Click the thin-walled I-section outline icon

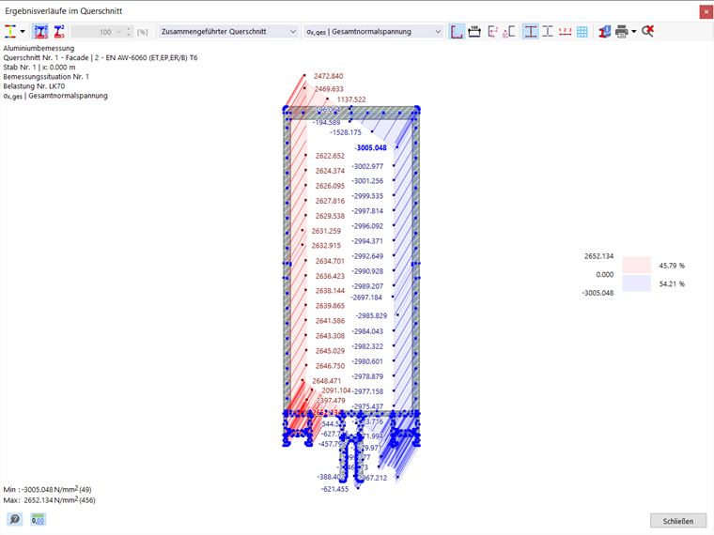click(x=548, y=31)
